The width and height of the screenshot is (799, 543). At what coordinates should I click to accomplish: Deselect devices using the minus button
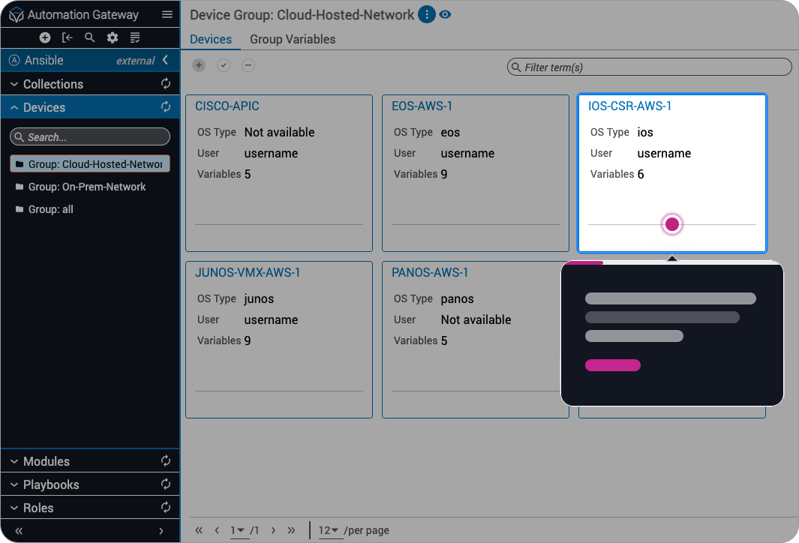pos(248,65)
